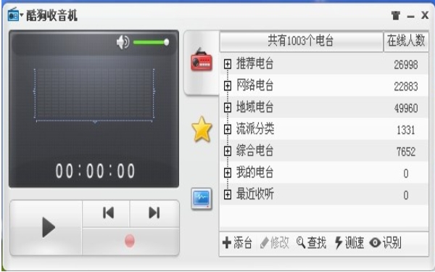This screenshot has width=435, height=272.
Task: Select the 综合电台 tree item
Action: tap(255, 151)
